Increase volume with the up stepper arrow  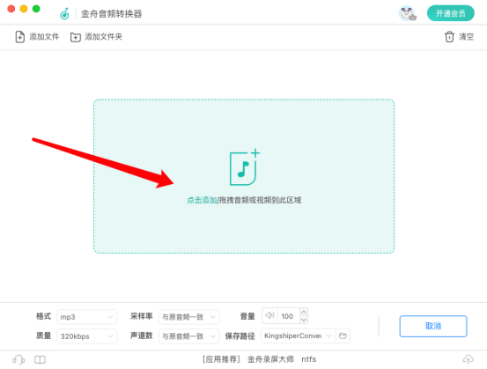[x=304, y=312]
